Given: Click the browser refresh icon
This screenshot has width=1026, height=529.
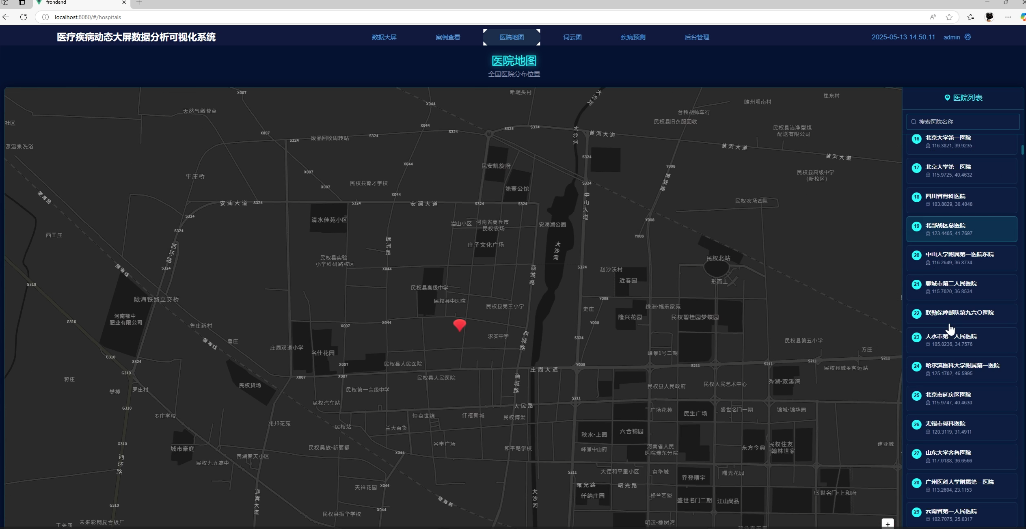Looking at the screenshot, I should (x=24, y=17).
